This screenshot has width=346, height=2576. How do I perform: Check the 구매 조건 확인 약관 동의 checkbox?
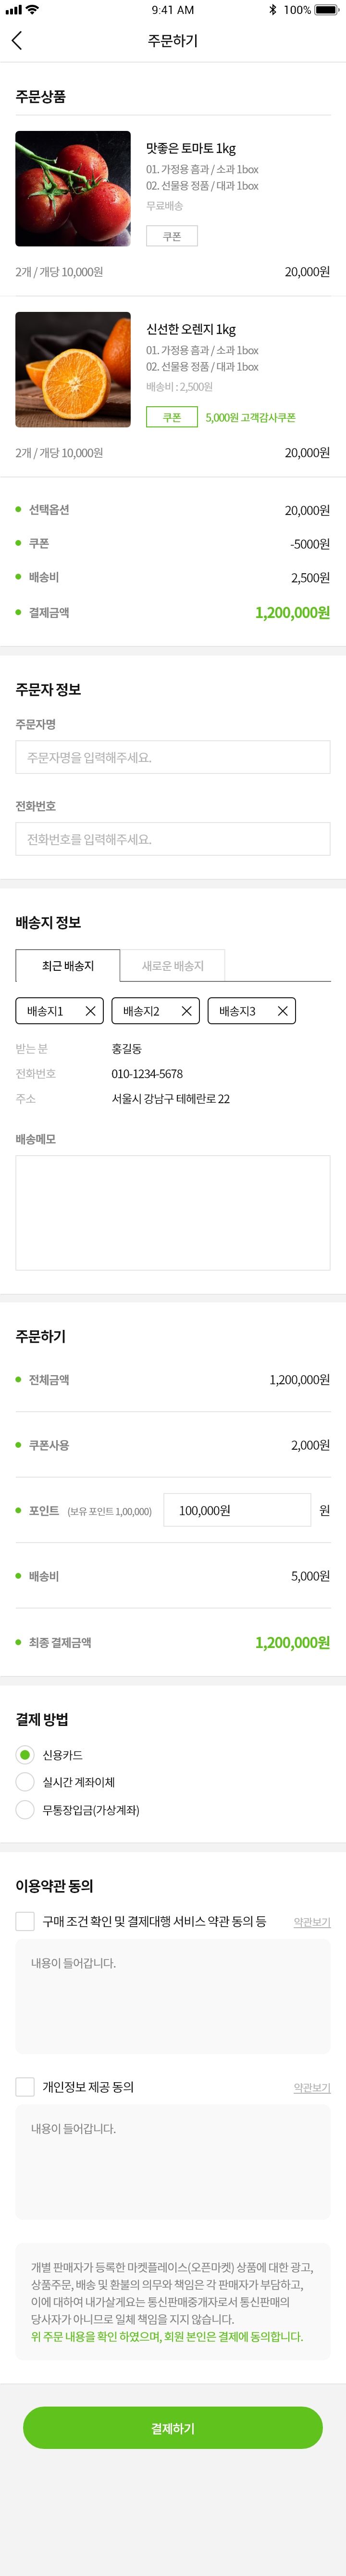click(25, 1921)
